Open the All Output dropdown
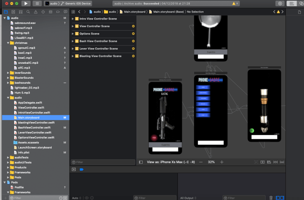304x200 pixels. [x=188, y=198]
